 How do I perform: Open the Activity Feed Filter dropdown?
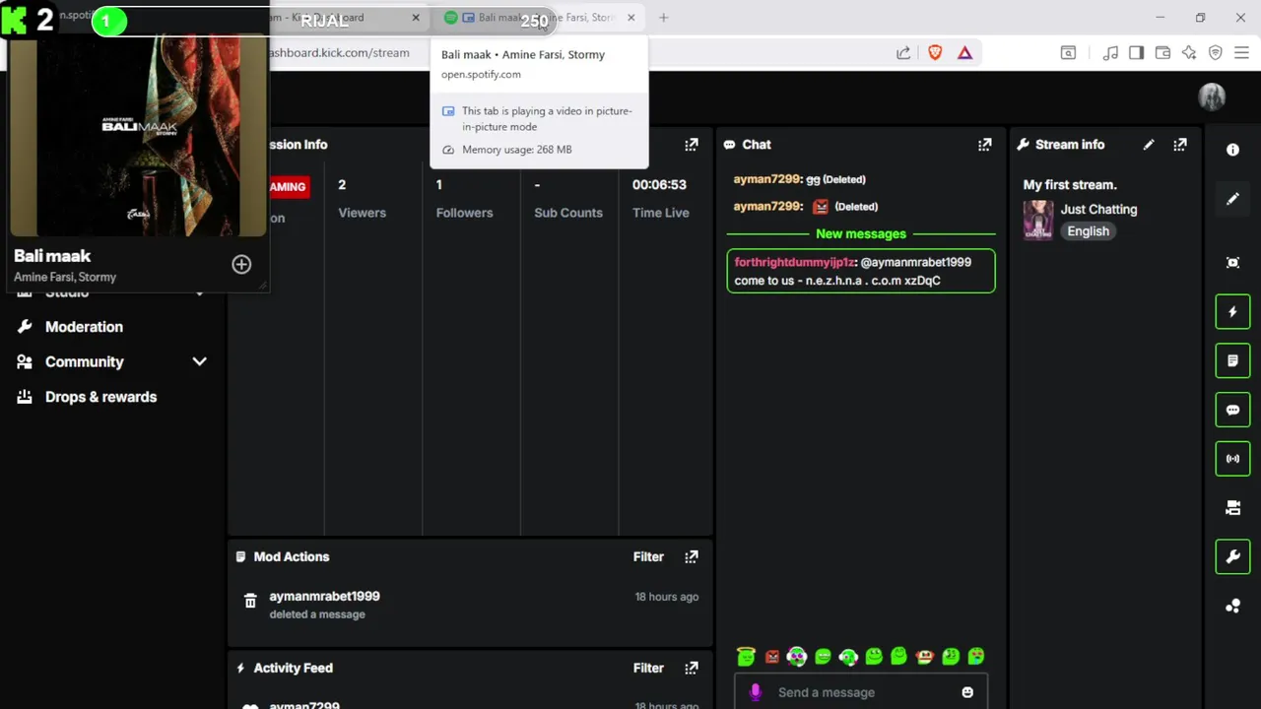coord(648,668)
